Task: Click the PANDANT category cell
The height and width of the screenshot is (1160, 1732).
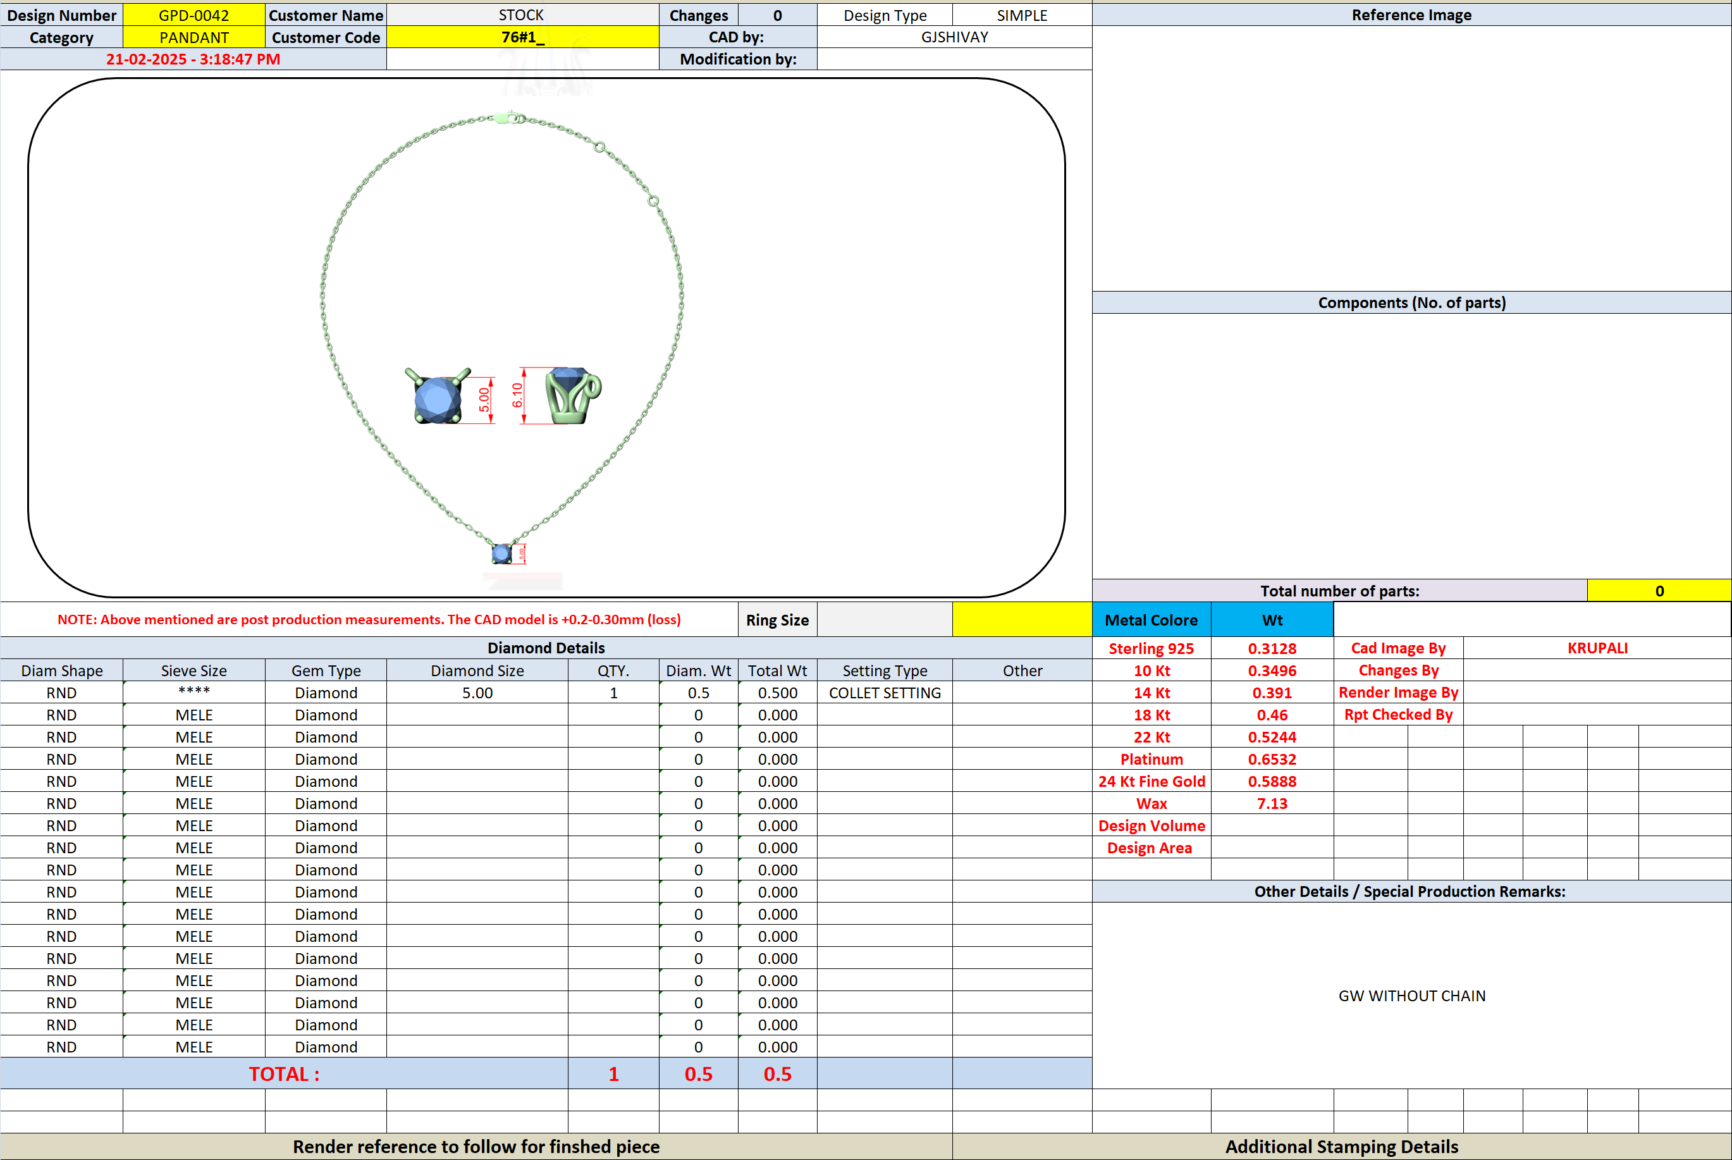Action: coord(193,37)
